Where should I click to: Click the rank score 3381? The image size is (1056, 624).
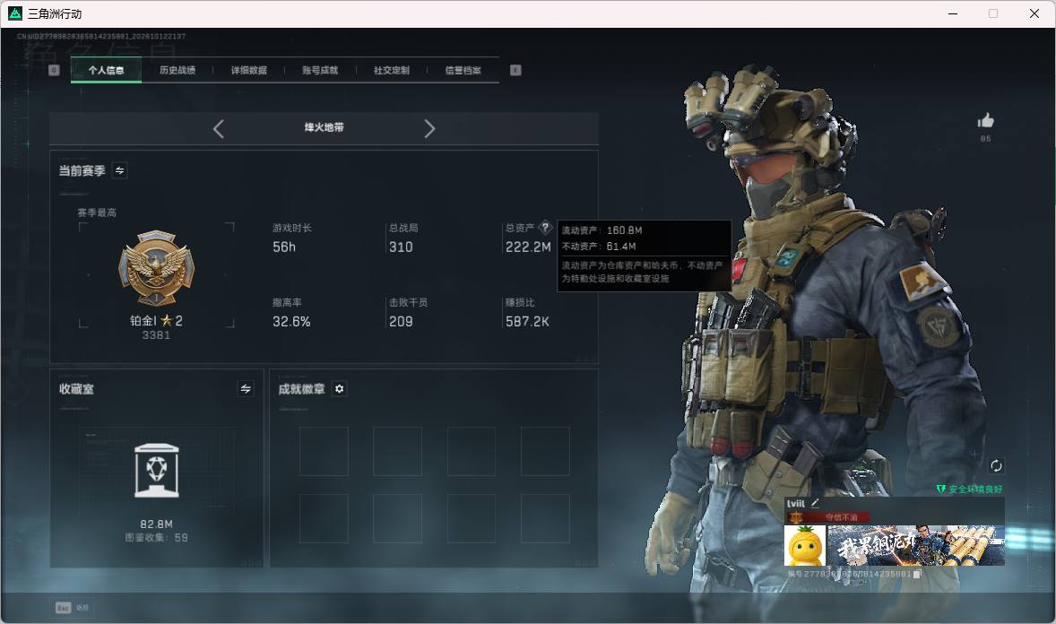[156, 335]
